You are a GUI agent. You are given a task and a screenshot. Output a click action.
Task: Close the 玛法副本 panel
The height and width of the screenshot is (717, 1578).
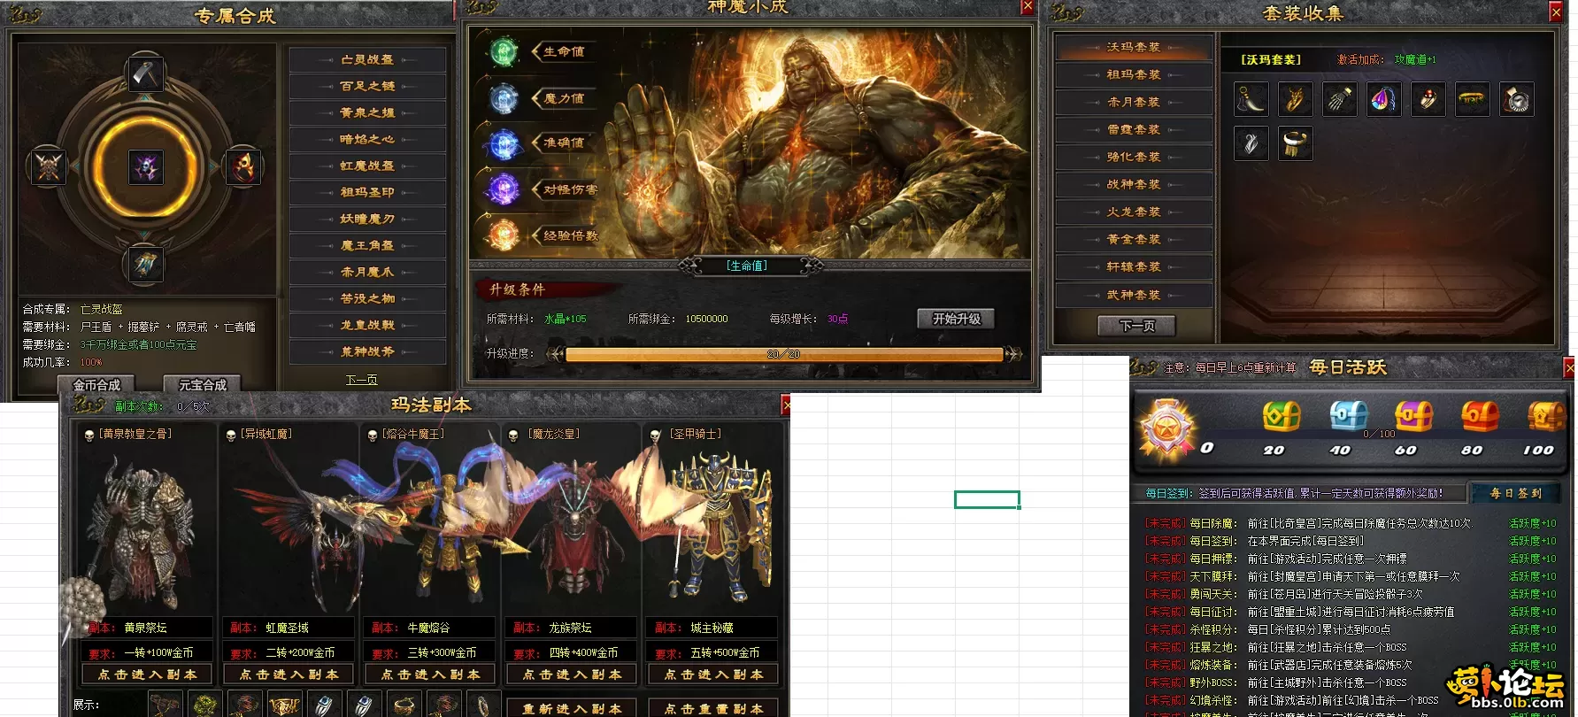[785, 405]
